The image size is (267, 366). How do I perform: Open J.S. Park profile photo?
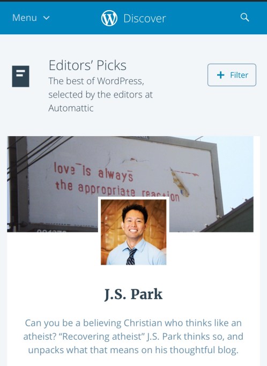pos(133,232)
